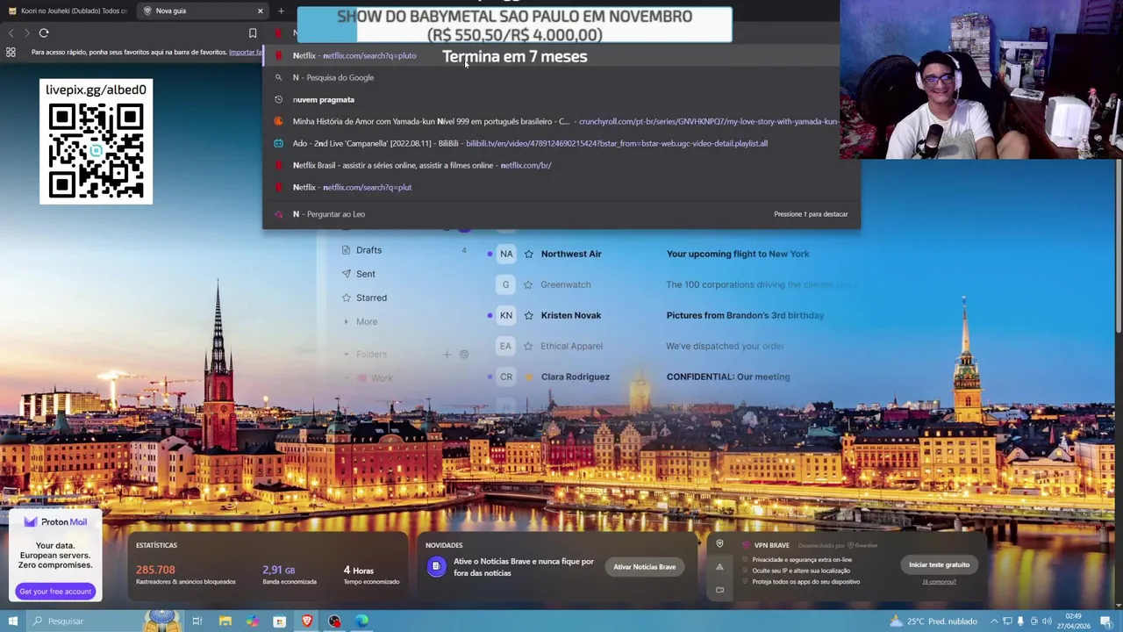Unstar the Clara Rodriguez email

(529, 377)
